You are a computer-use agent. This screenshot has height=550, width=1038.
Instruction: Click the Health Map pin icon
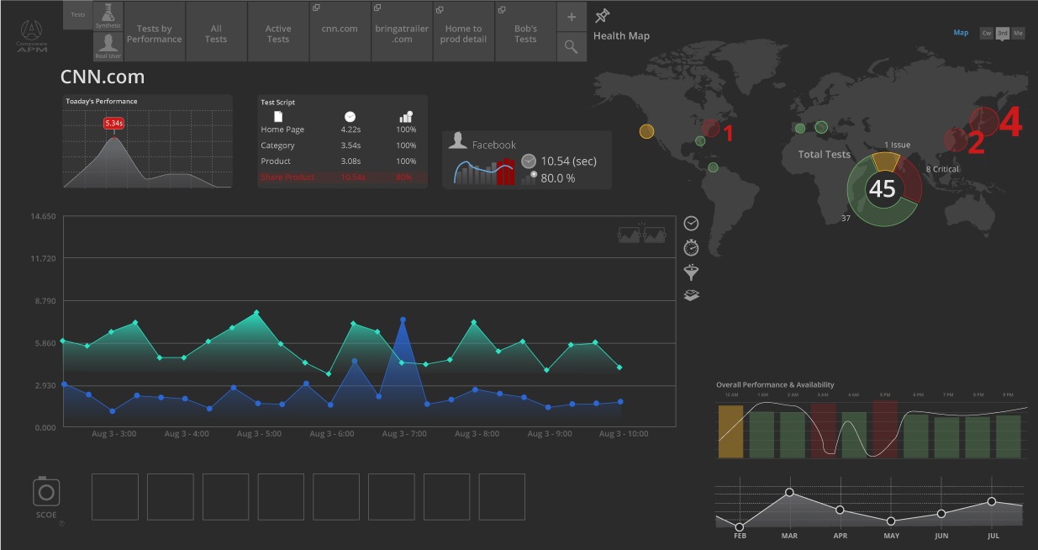pyautogui.click(x=603, y=16)
